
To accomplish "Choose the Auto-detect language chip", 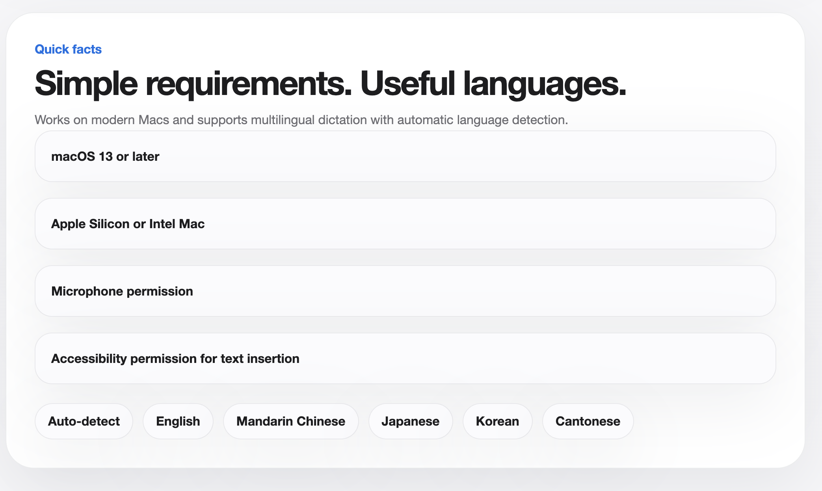I will click(x=84, y=421).
